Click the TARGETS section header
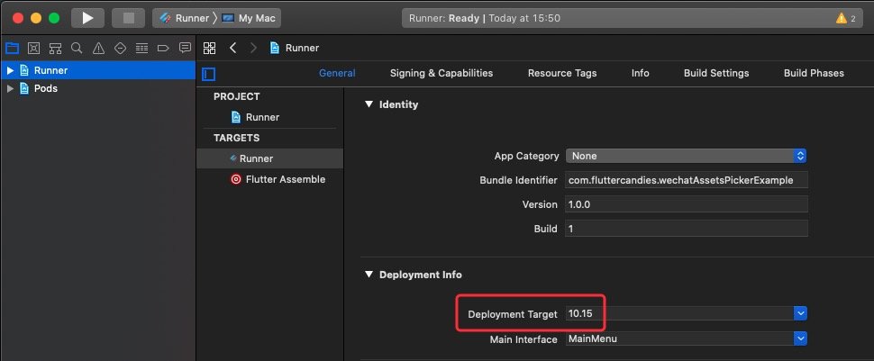The height and width of the screenshot is (361, 874). [x=236, y=138]
